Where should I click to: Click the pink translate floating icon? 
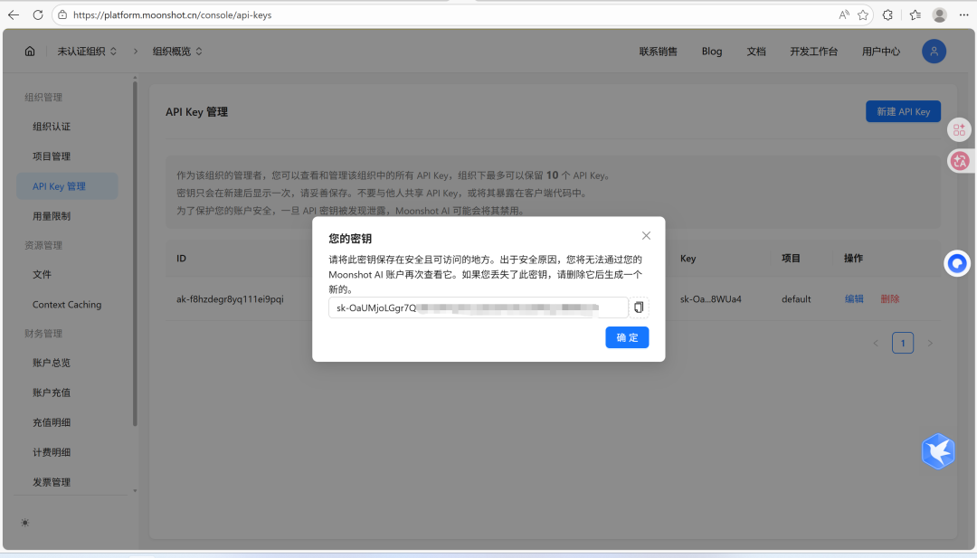(x=960, y=161)
